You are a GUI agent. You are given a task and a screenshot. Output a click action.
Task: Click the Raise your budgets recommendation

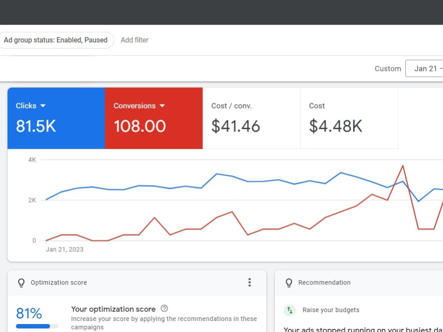coord(331,310)
